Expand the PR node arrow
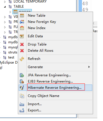Image resolution: width=103 pixels, height=121 pixels. pos(5,22)
